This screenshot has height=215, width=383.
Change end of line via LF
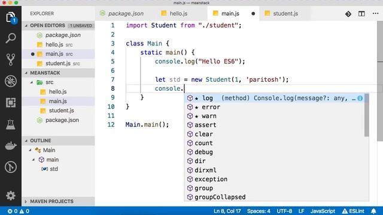[x=301, y=211]
